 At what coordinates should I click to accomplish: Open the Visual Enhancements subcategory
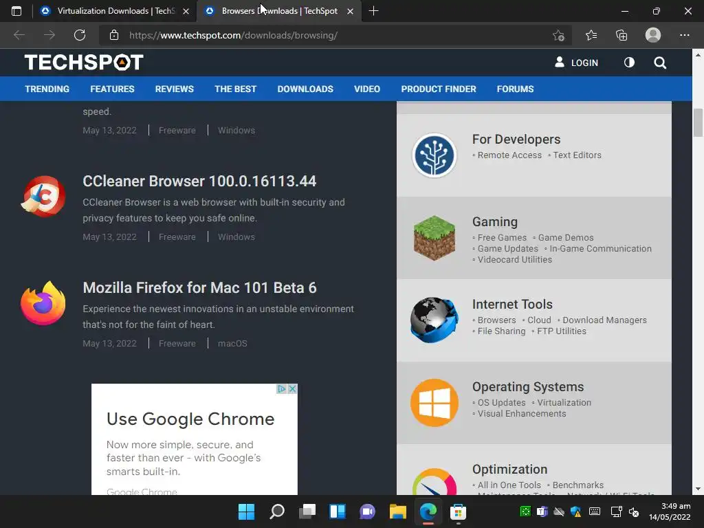pyautogui.click(x=522, y=413)
